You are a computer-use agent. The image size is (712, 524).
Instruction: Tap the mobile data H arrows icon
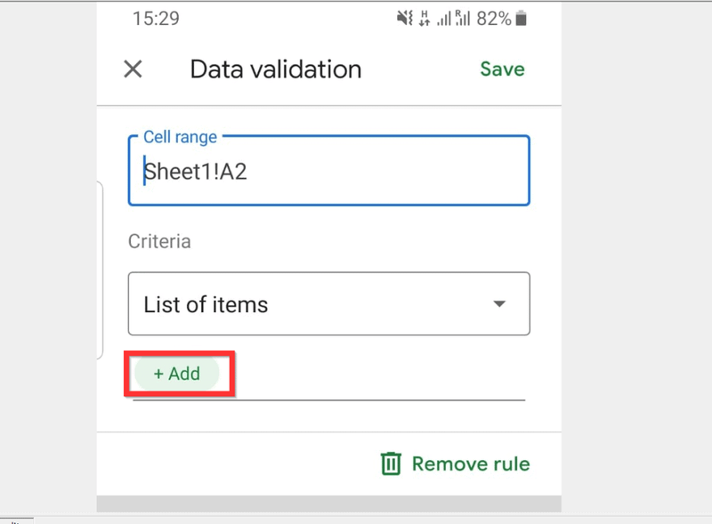pos(425,18)
